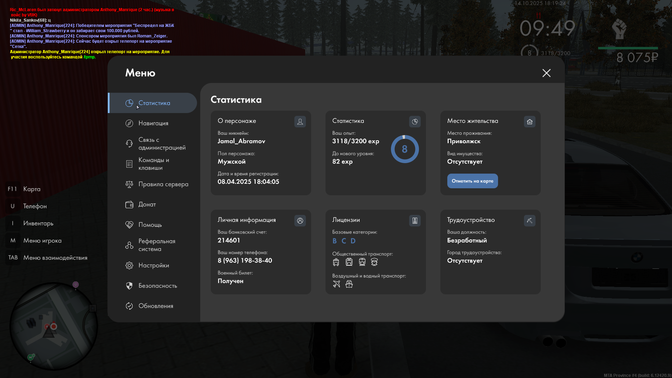672x378 pixels.
Task: Click the first bus icon under Общественный транспорт
Action: click(336, 262)
